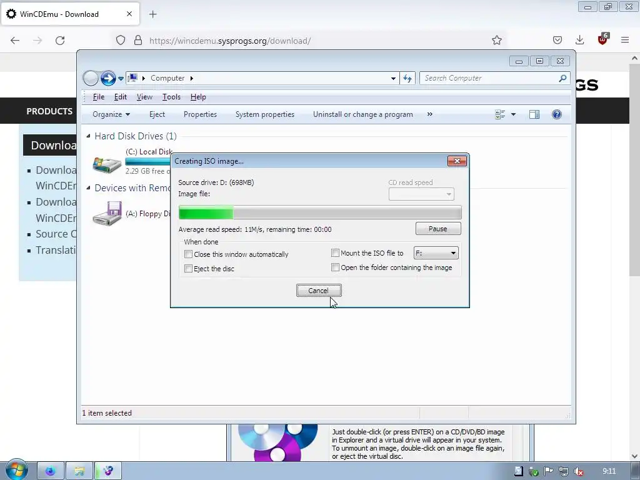The image size is (640, 480).
Task: Open the Pocket save icon
Action: [x=557, y=40]
